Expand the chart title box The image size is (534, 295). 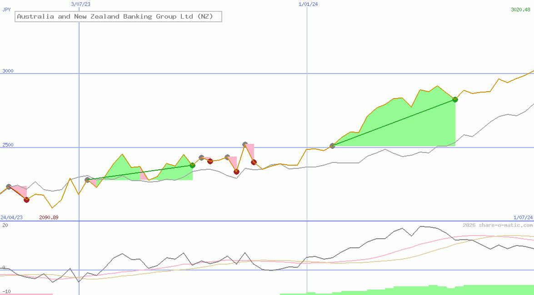click(x=118, y=16)
